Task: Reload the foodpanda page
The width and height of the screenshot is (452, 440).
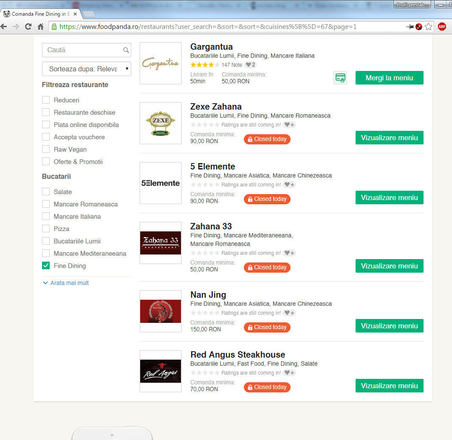Action: (x=28, y=27)
